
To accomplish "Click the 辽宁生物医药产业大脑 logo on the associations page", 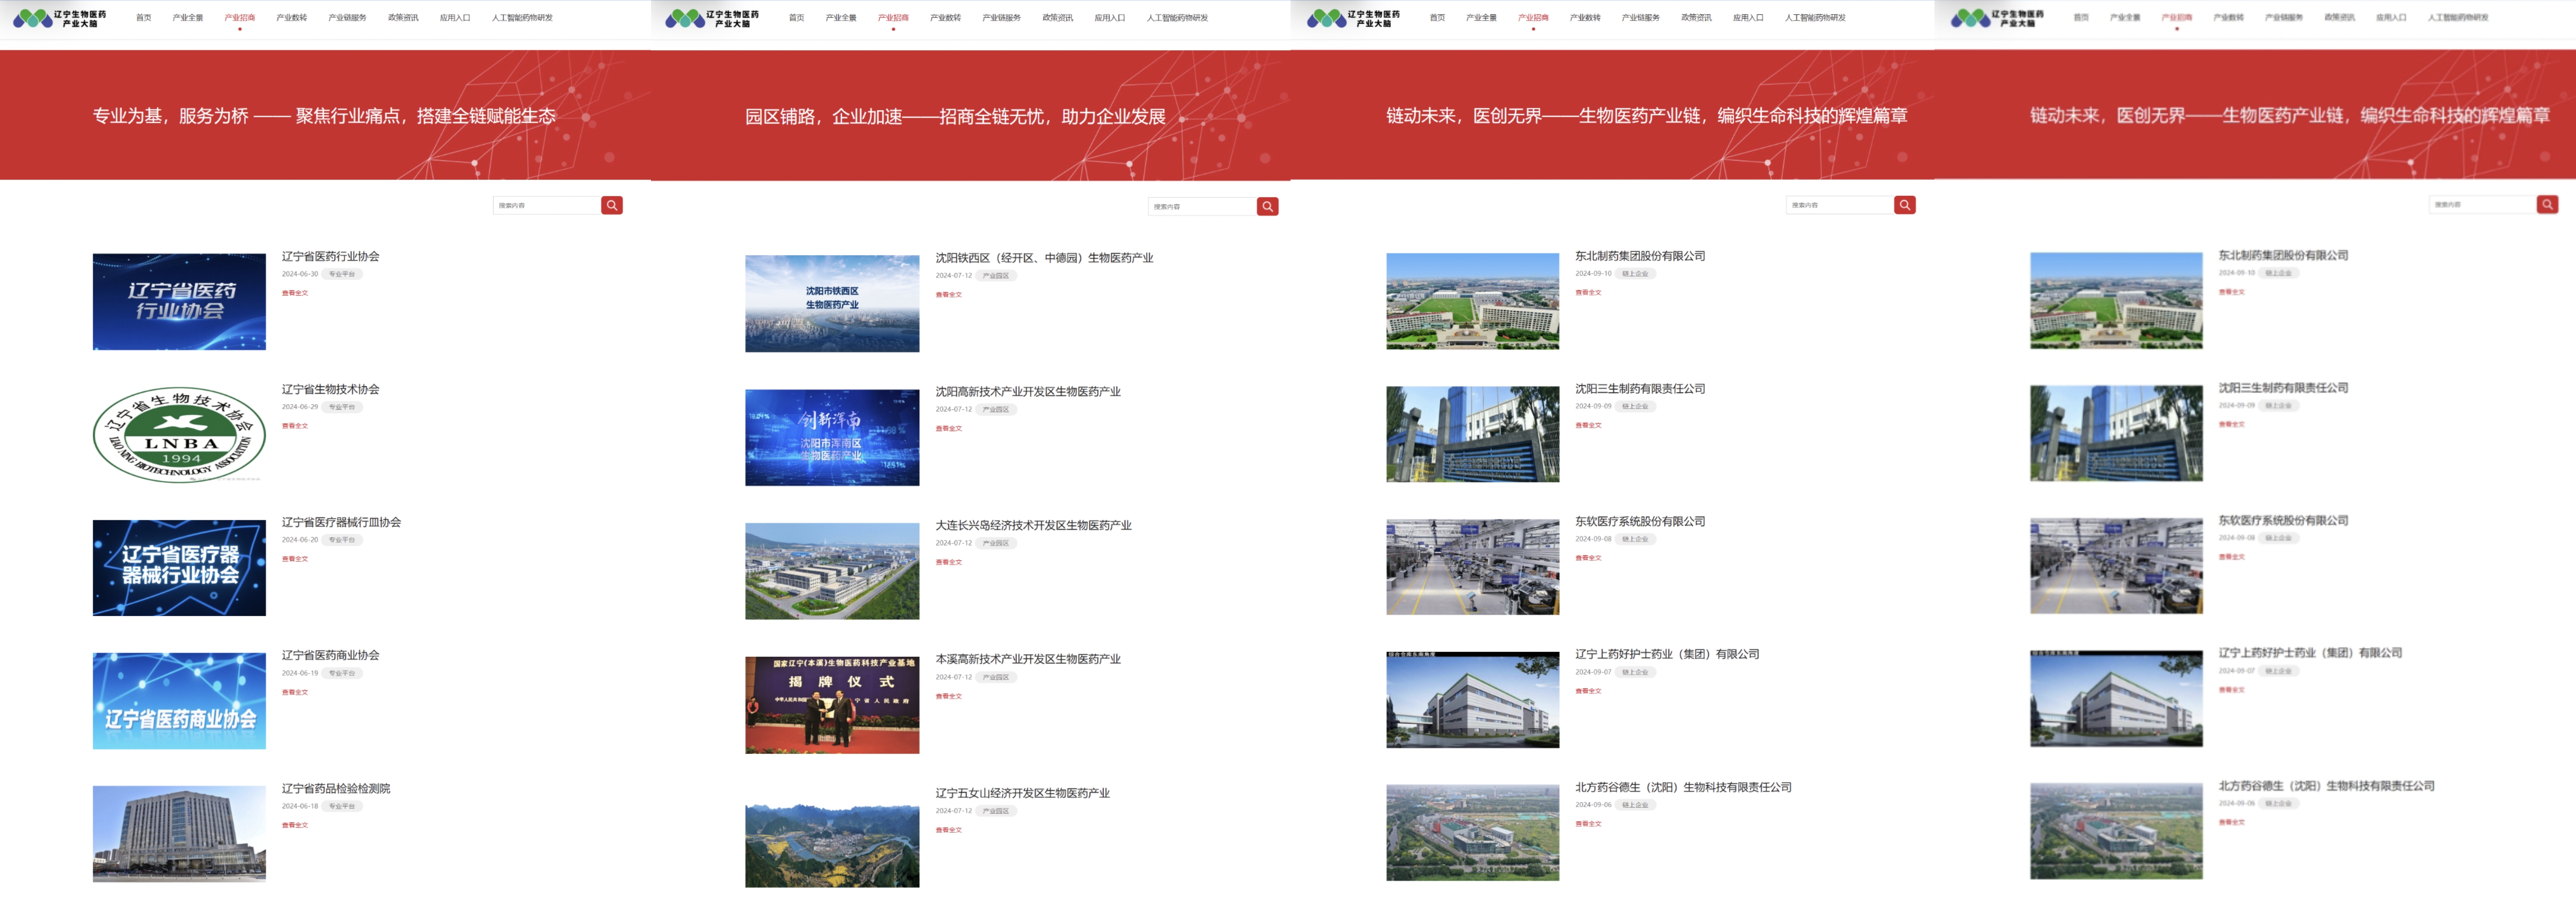I will (59, 18).
